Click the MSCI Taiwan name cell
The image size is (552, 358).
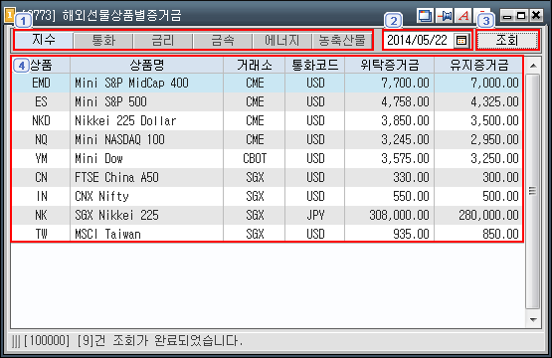coord(147,234)
